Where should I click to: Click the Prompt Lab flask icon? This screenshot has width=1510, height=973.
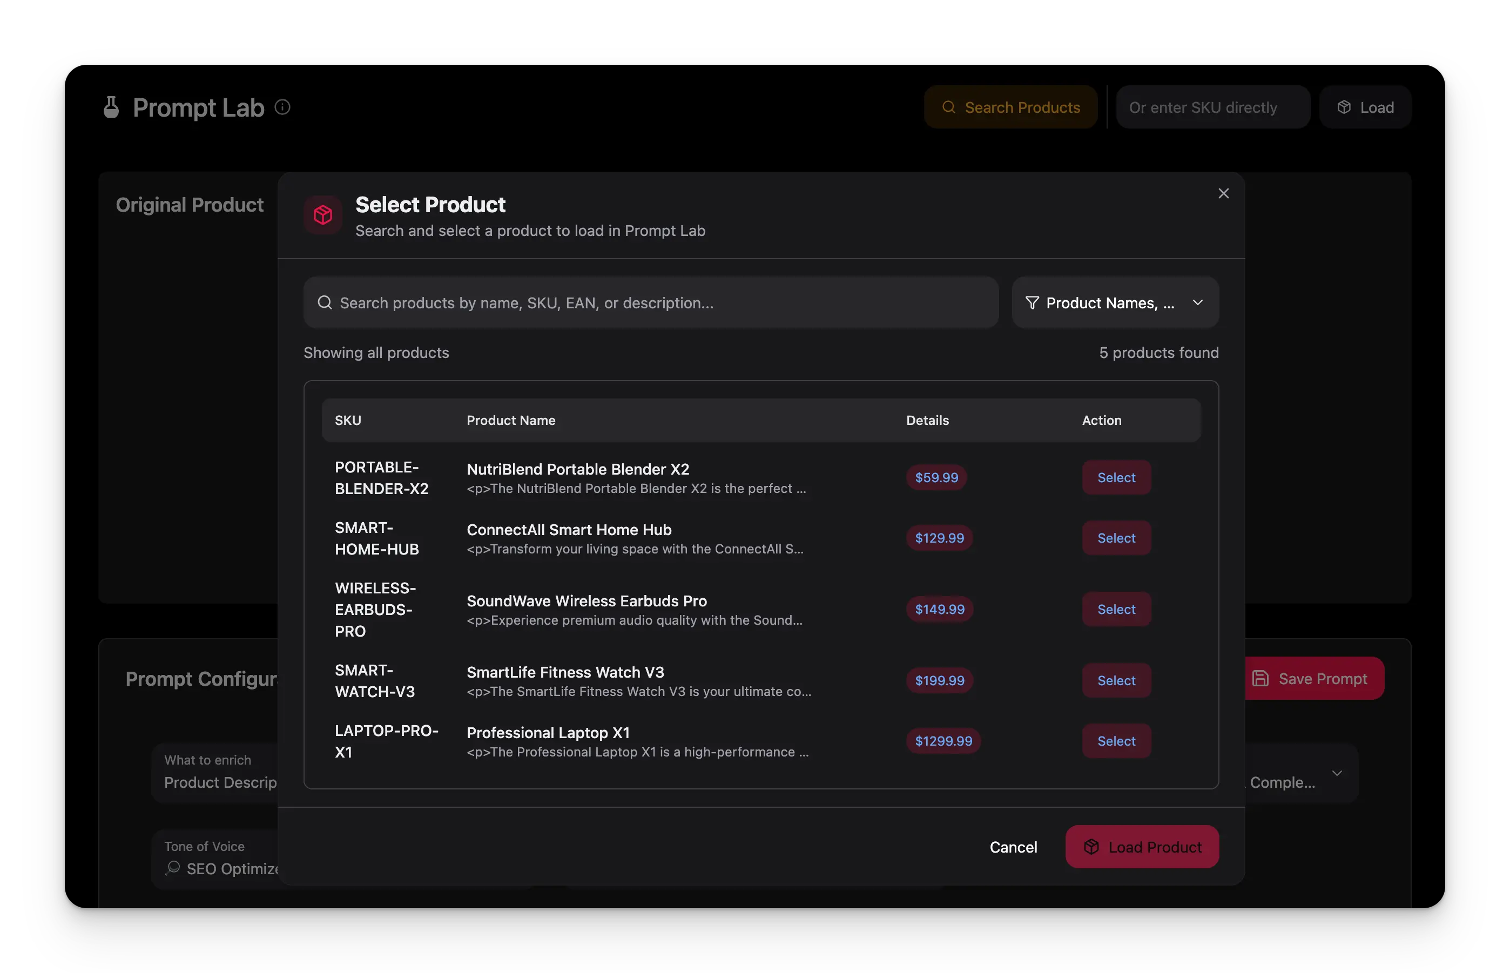tap(111, 107)
